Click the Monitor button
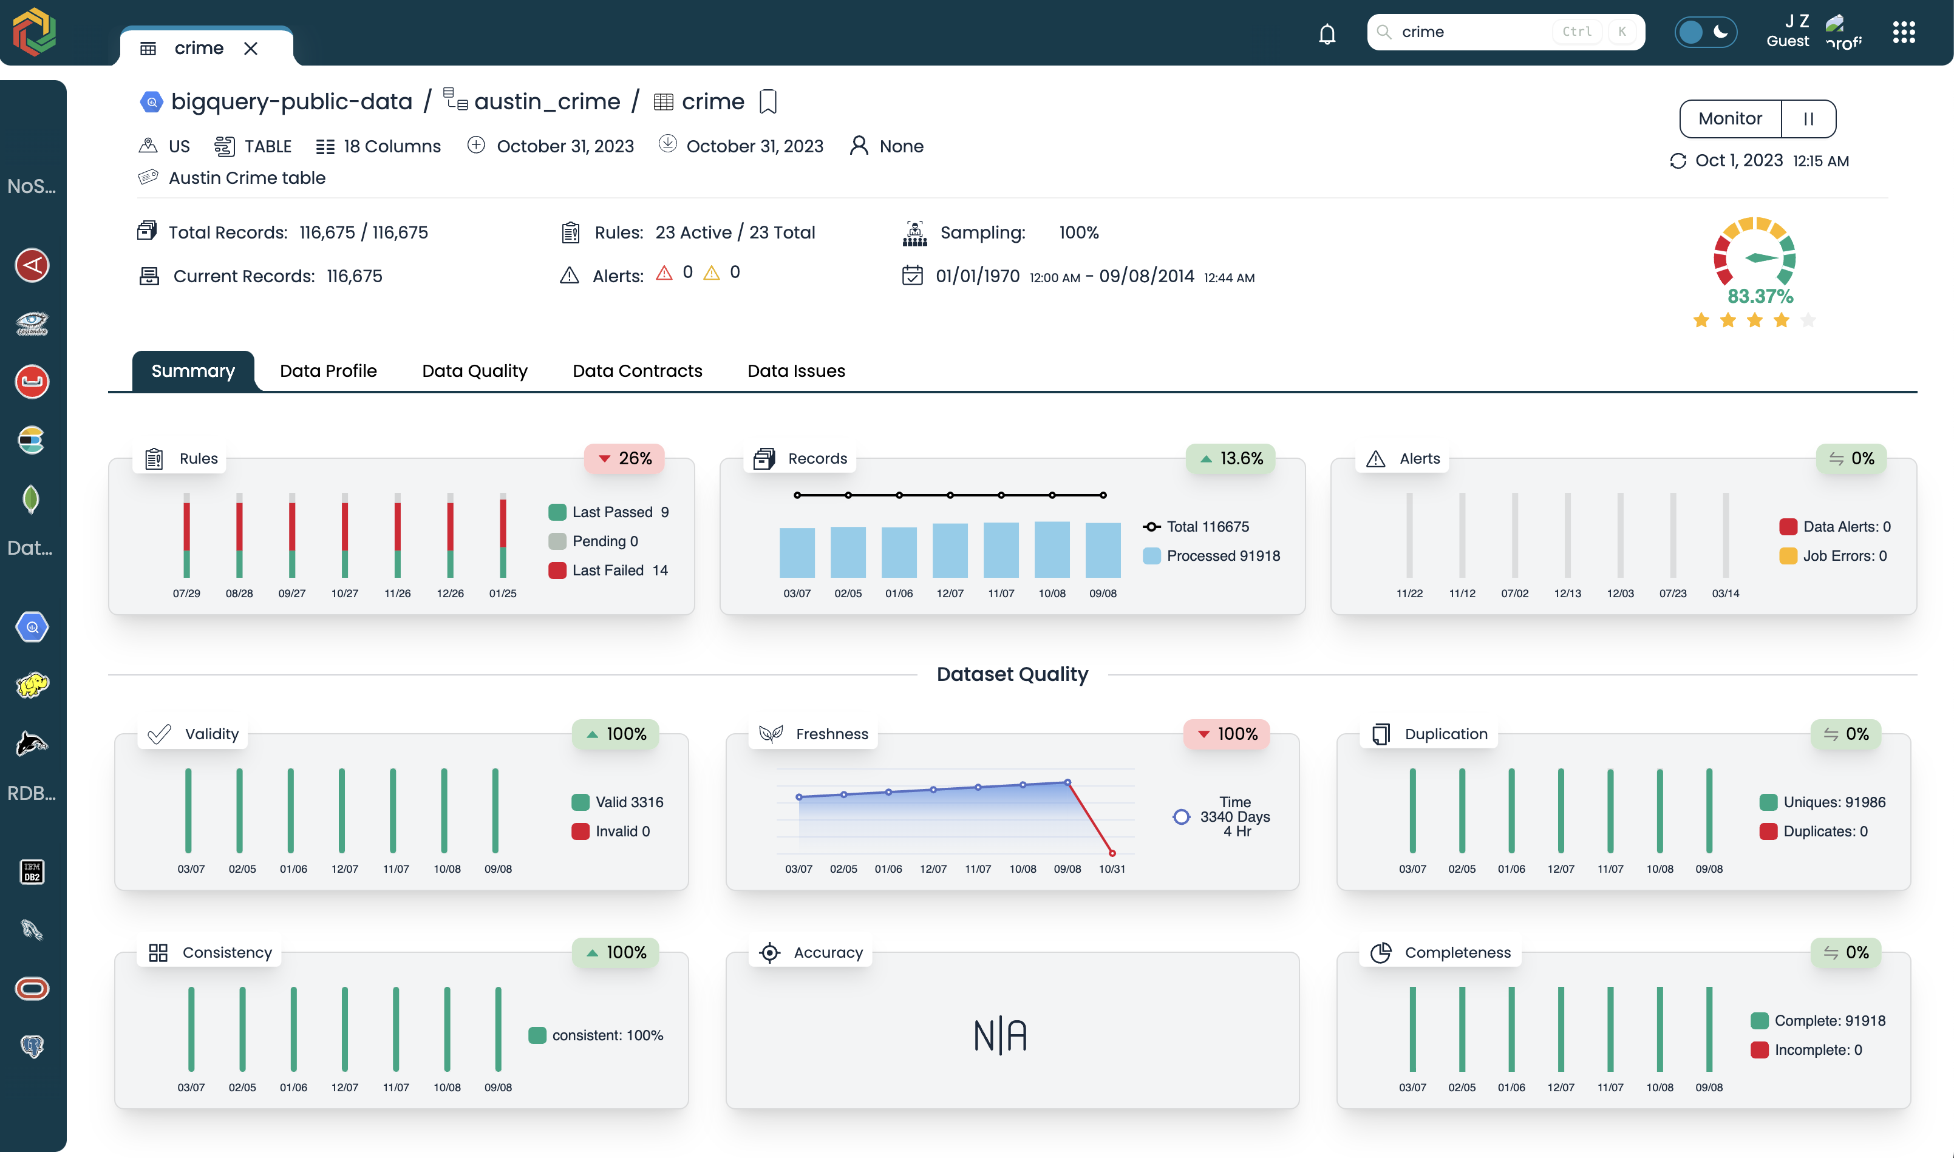Viewport: 1954px width, 1158px height. [x=1731, y=118]
